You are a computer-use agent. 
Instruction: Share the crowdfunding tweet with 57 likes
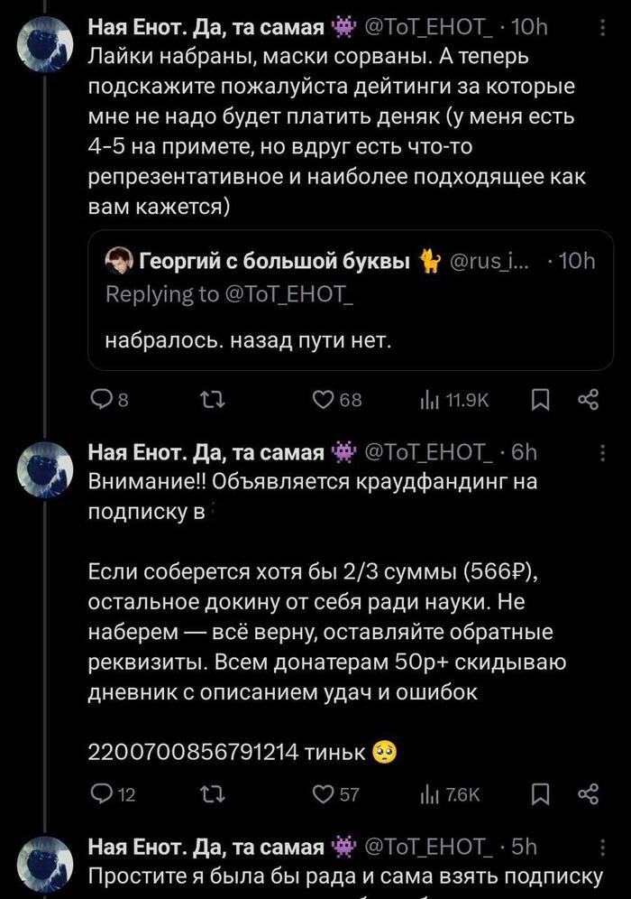click(588, 794)
